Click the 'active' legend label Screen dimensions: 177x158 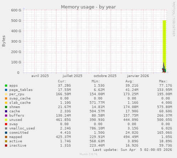click(x=16, y=141)
